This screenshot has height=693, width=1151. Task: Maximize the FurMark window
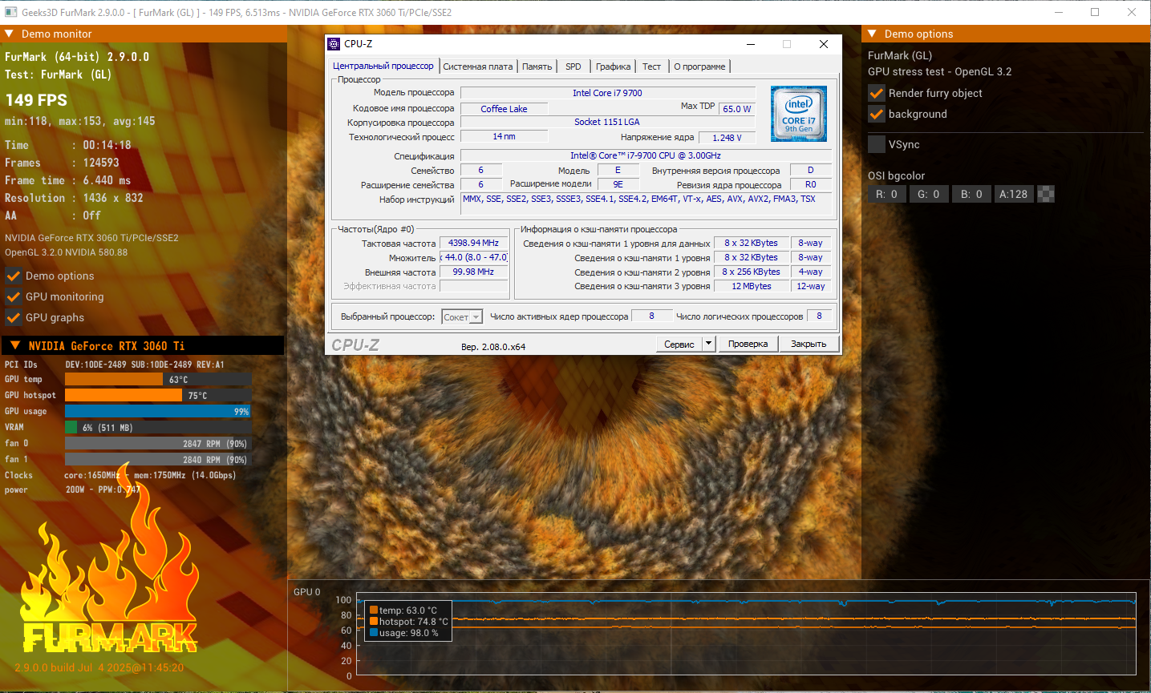pyautogui.click(x=1095, y=12)
